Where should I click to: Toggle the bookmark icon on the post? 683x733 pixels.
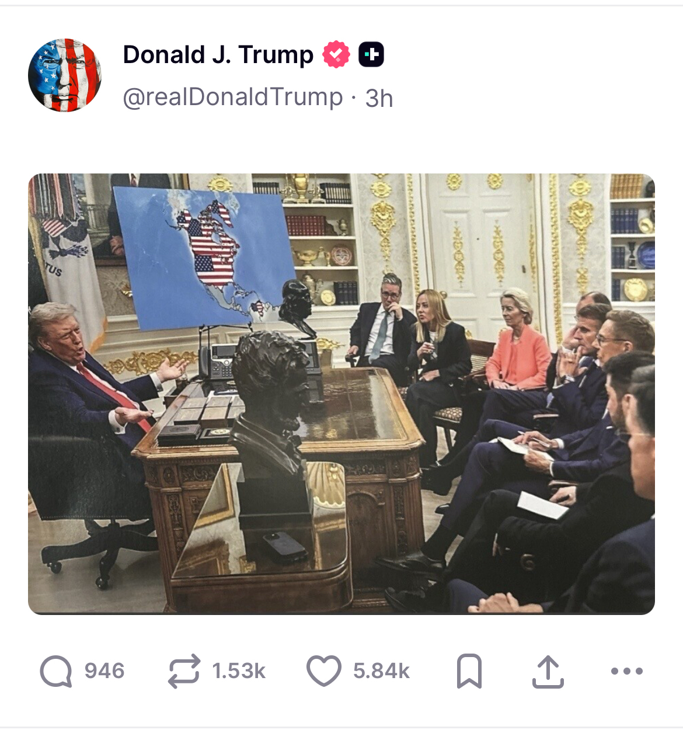coord(469,671)
